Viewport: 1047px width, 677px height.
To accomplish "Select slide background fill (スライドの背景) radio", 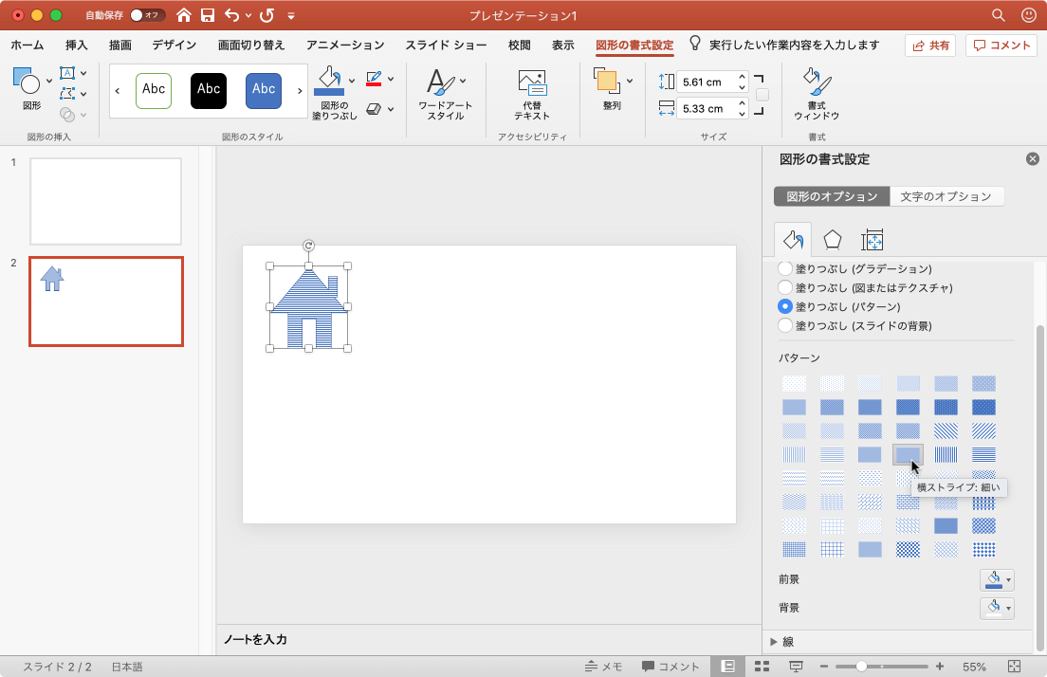I will 785,325.
